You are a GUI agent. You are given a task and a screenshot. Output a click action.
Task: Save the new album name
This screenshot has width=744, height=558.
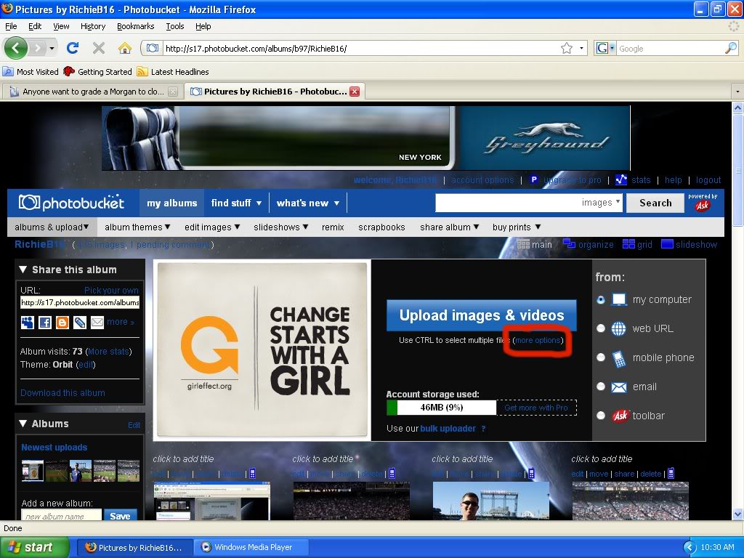pyautogui.click(x=120, y=516)
